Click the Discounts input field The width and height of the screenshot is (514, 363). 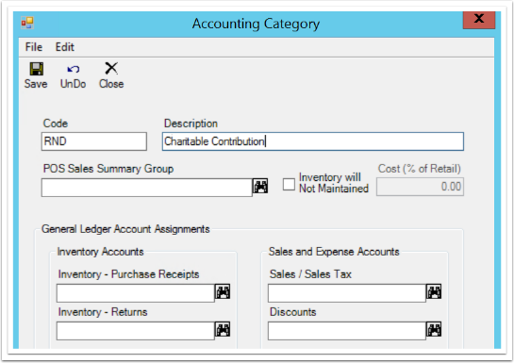(347, 331)
